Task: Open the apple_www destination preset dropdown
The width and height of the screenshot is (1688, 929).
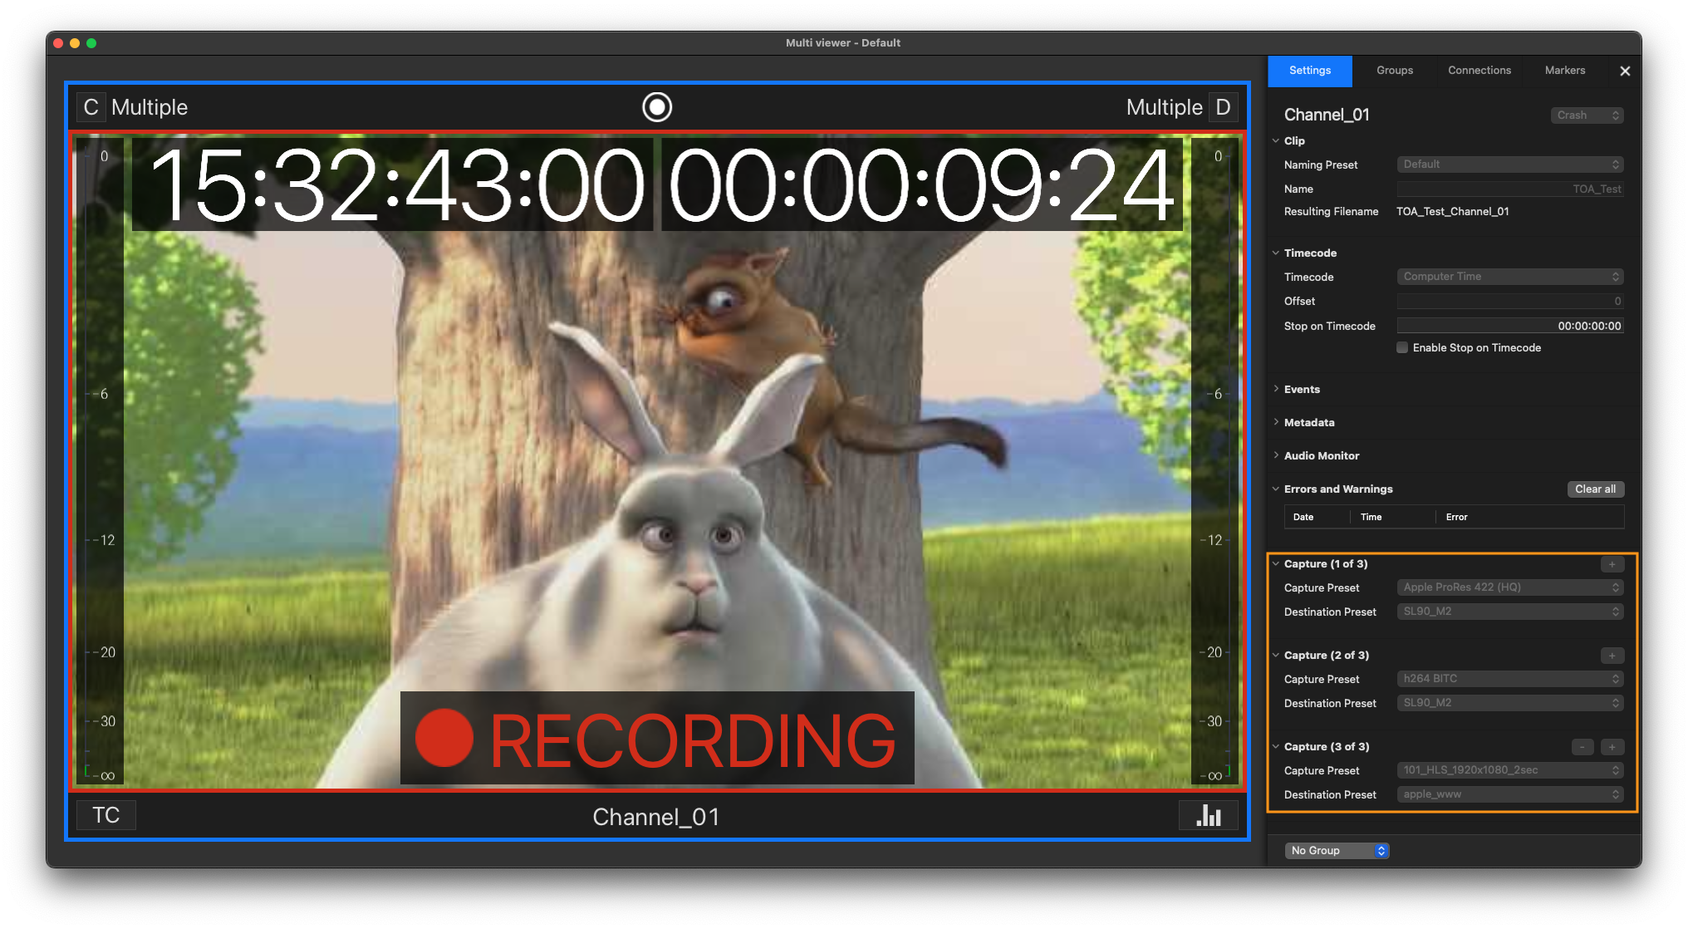Action: [1510, 794]
